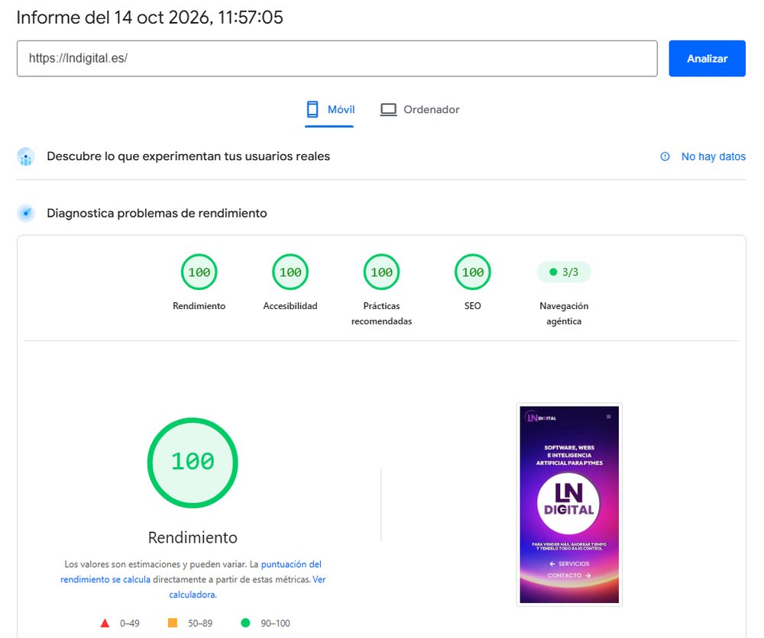The image size is (764, 638).
Task: Select the SEO 100 score gauge
Action: pos(473,272)
